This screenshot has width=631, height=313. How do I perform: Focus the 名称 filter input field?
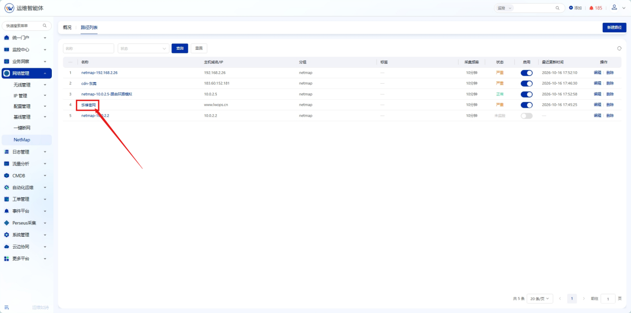(x=89, y=48)
